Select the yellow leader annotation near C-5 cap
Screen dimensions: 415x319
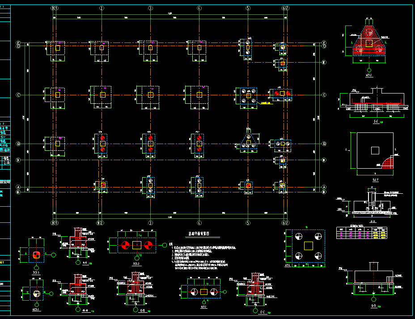(266, 103)
